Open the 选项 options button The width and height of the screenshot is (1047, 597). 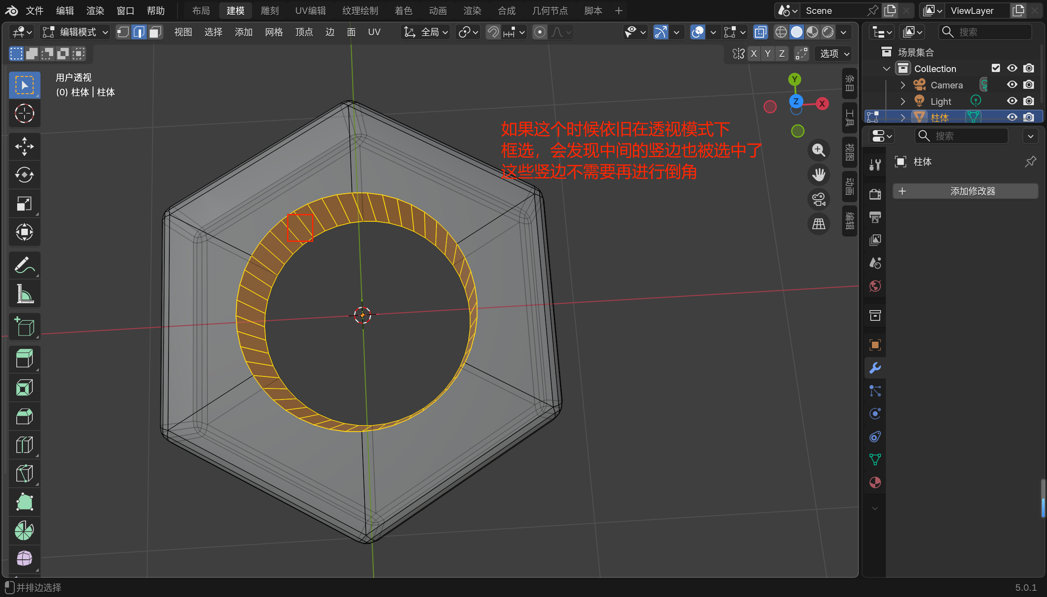[834, 54]
